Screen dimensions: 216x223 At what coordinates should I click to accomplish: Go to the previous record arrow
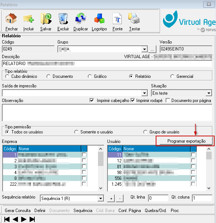pyautogui.click(x=15, y=219)
